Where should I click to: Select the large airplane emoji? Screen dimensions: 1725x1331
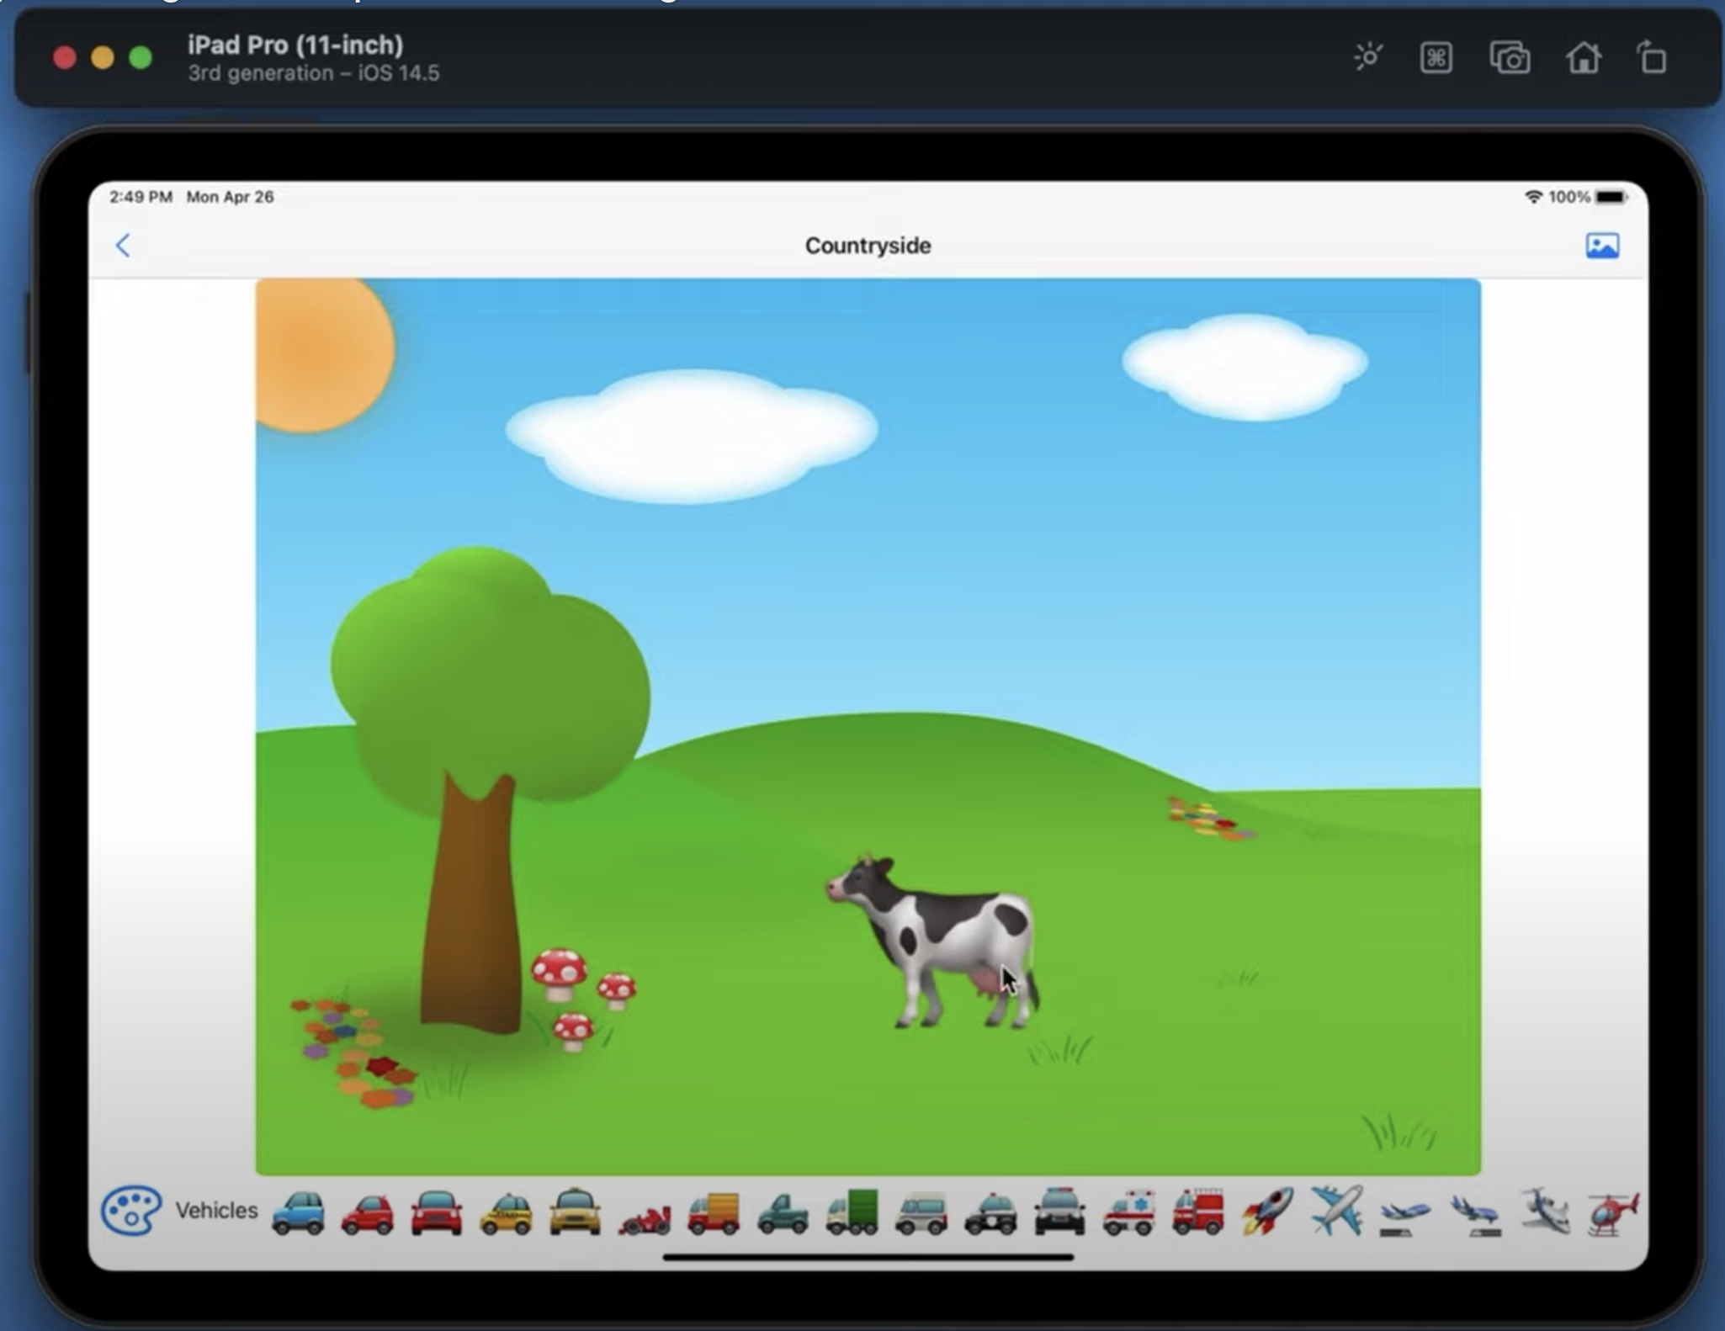coord(1336,1212)
